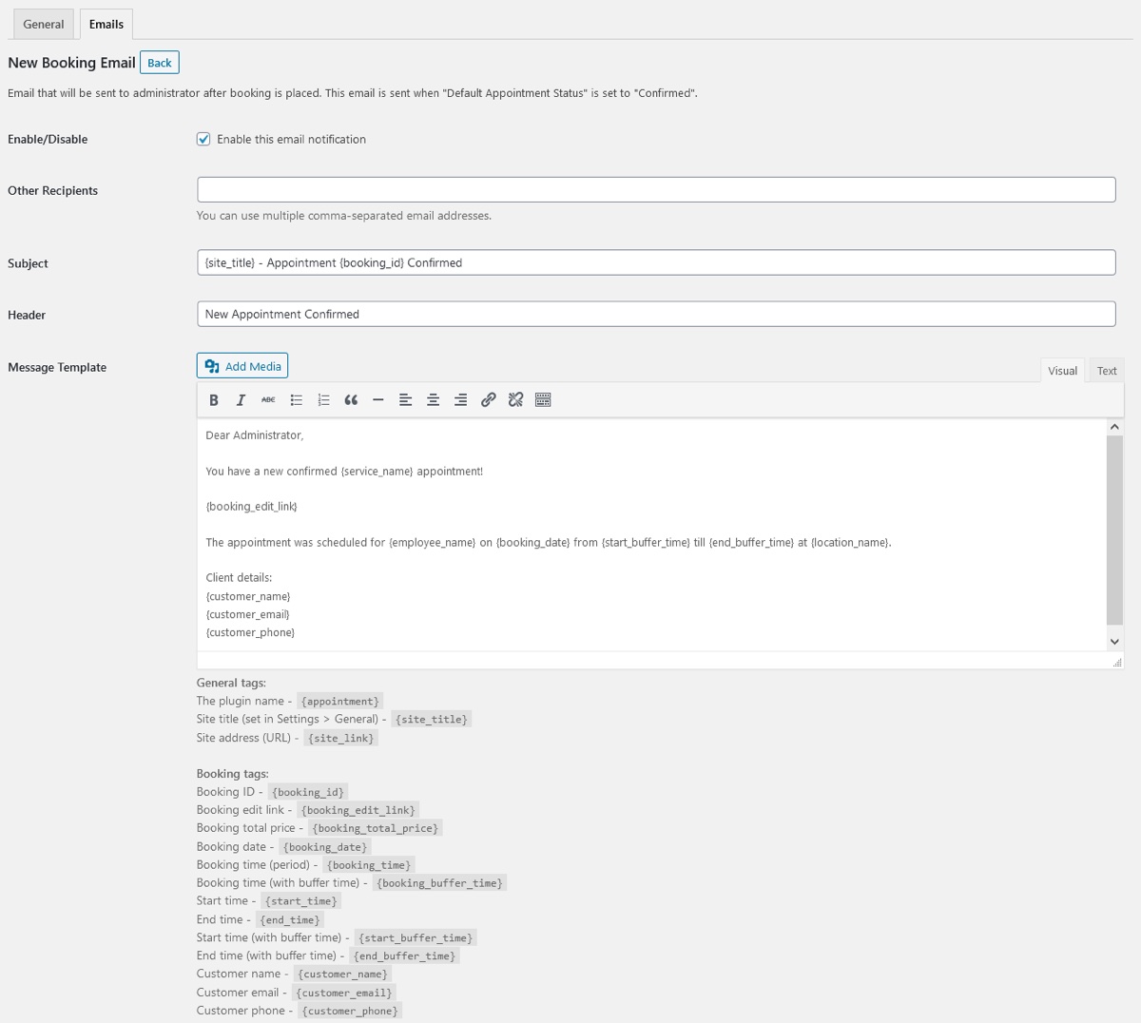The width and height of the screenshot is (1141, 1023).
Task: Click the {booking_edit_link} line in message
Action: pos(251,507)
